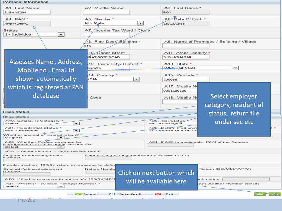This screenshot has width=282, height=211.
Task: Click the Personal Information section header
Action: point(26,2)
